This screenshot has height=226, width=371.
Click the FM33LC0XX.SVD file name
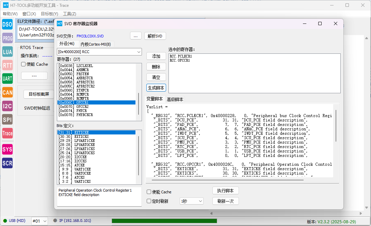point(90,36)
